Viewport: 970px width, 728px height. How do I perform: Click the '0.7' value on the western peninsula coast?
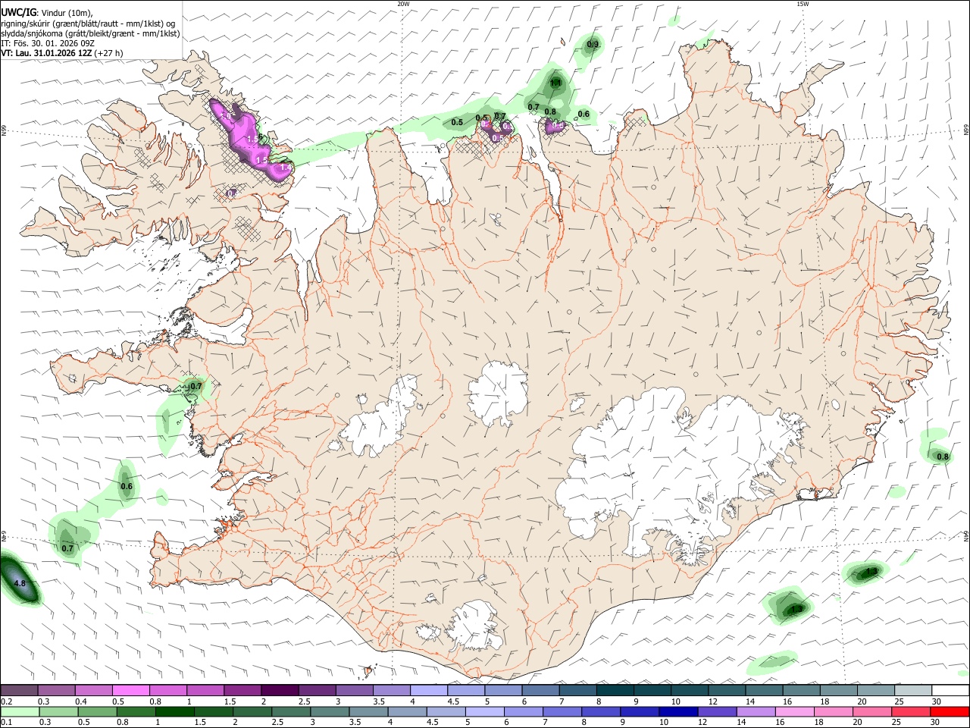pos(196,387)
